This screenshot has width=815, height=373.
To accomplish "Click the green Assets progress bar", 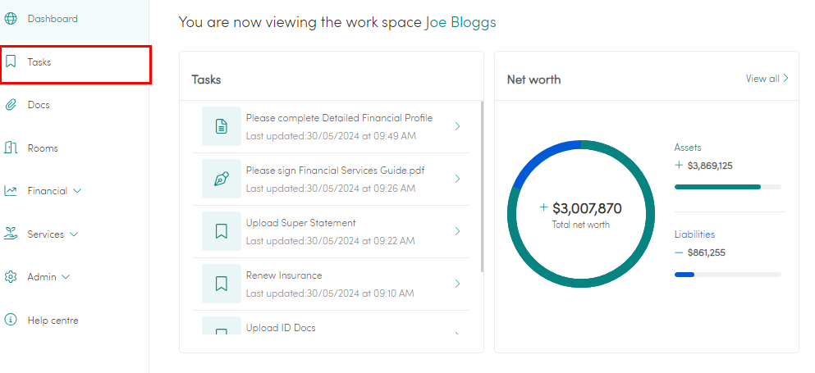I will [x=717, y=187].
